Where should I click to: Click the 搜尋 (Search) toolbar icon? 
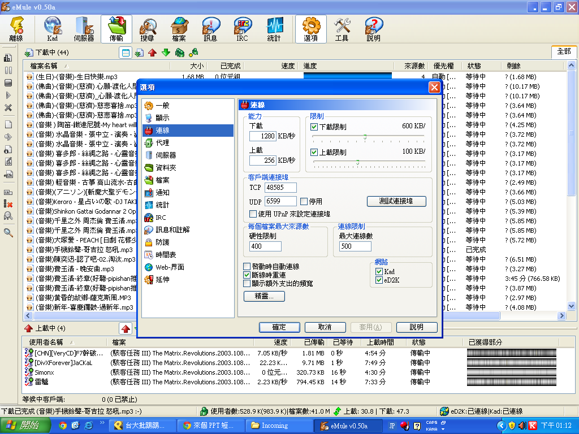coord(147,29)
